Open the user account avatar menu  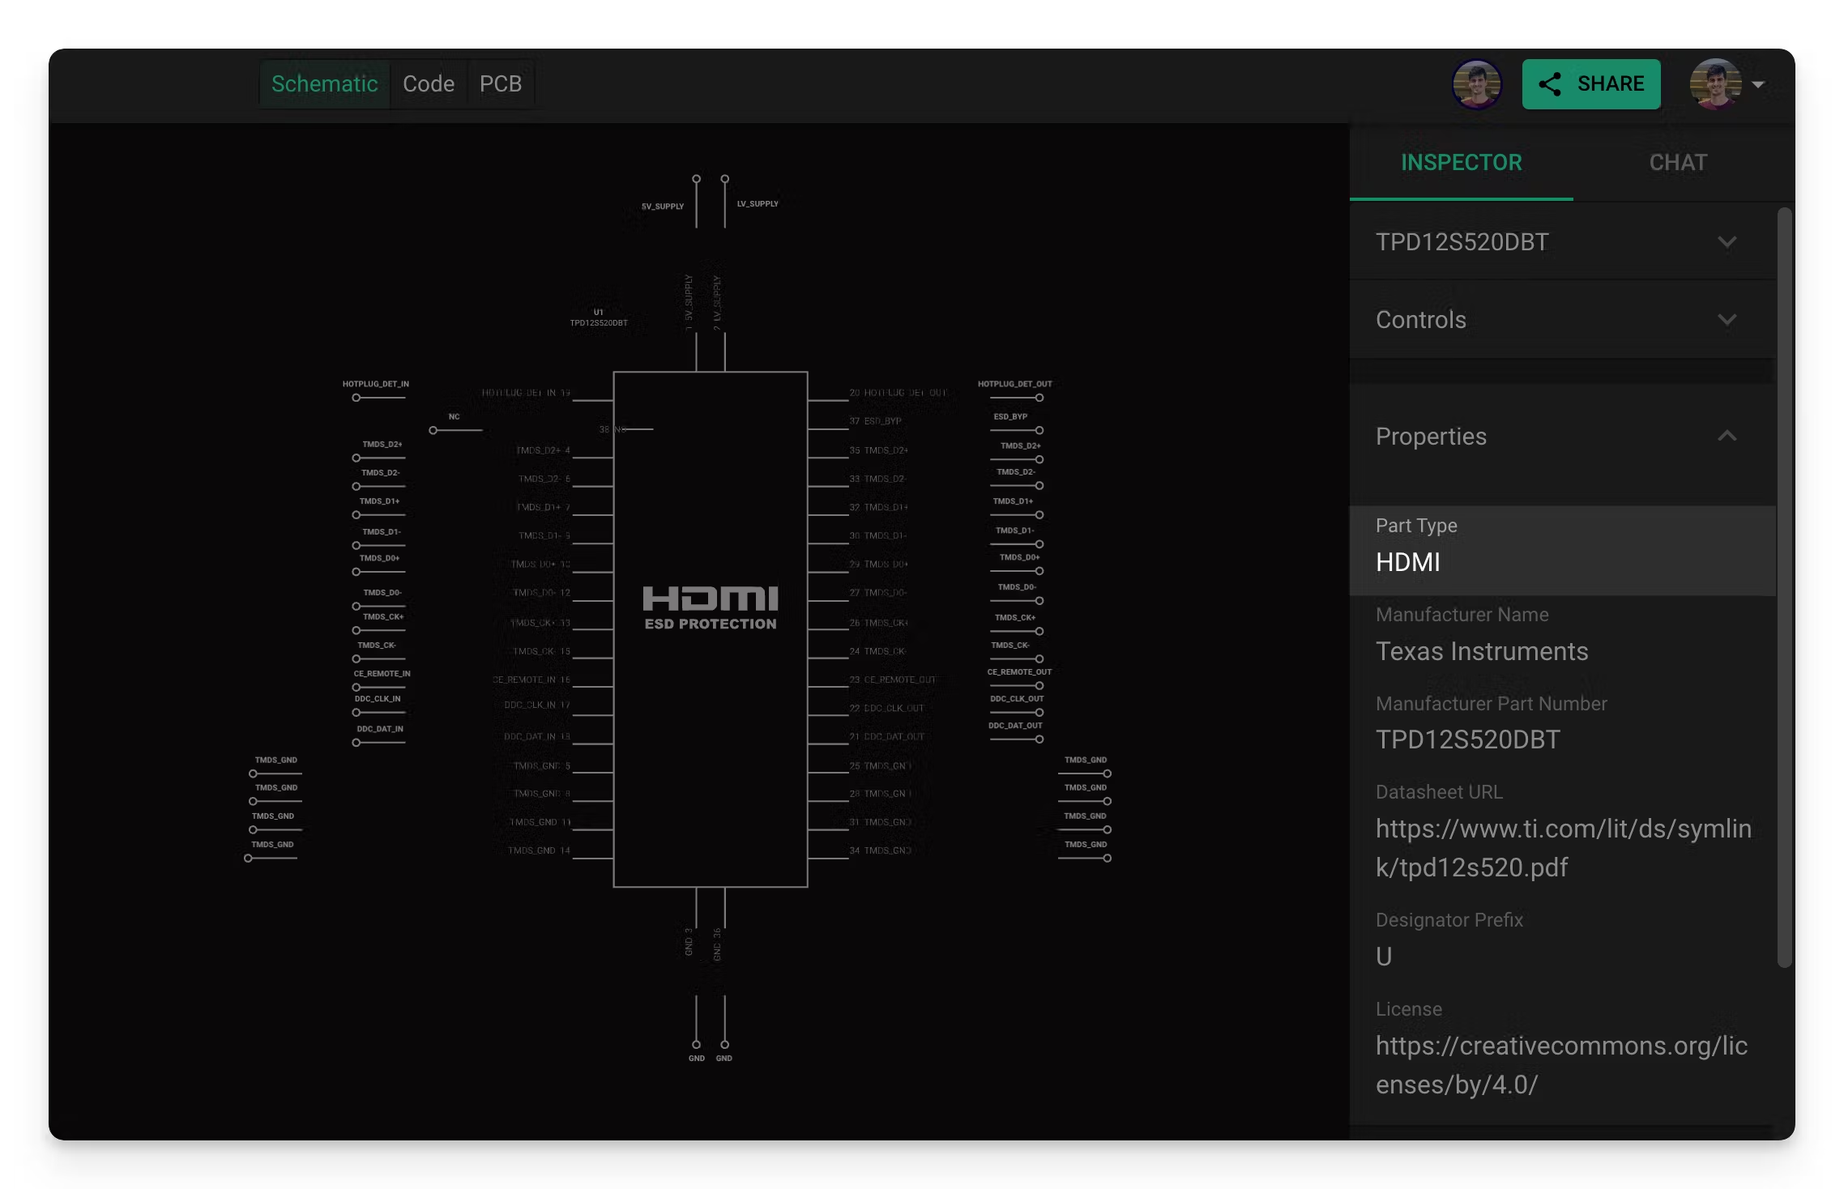[1715, 83]
